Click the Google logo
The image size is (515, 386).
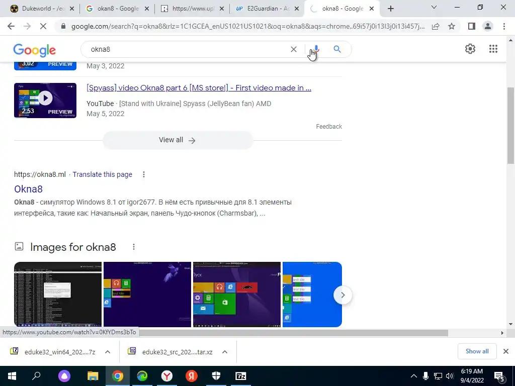pyautogui.click(x=35, y=50)
